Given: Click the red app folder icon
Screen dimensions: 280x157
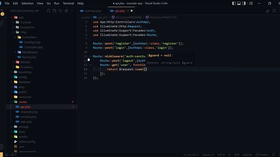Looking at the screenshot, I should tap(16, 17).
